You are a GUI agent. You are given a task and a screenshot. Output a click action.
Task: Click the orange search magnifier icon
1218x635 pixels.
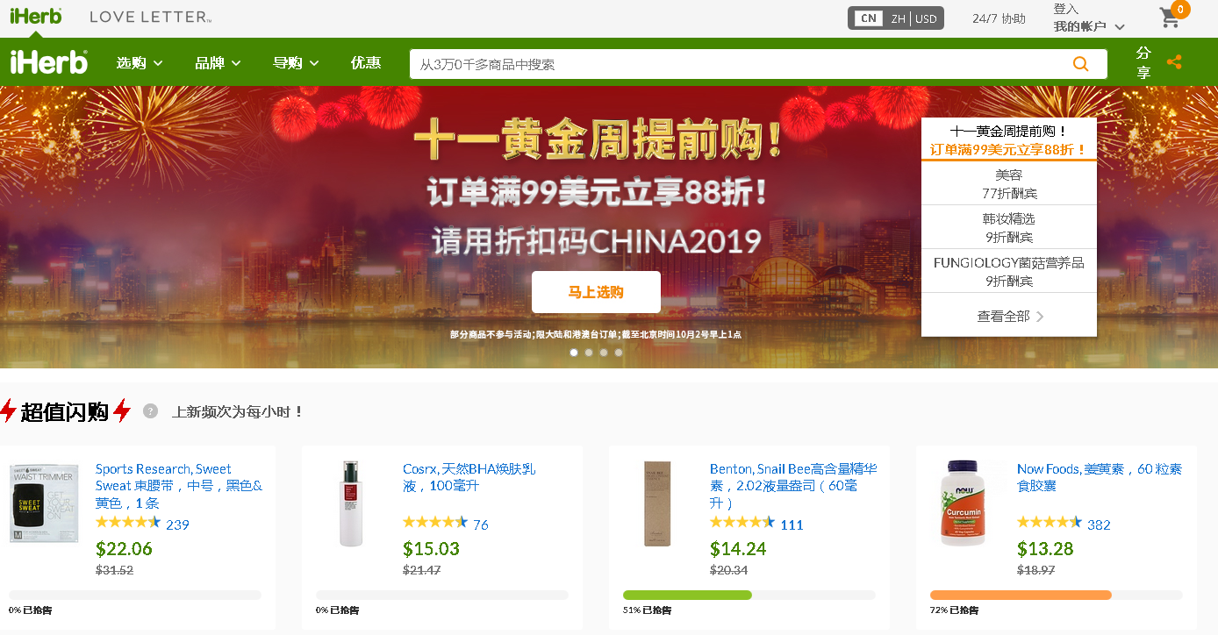(1080, 64)
